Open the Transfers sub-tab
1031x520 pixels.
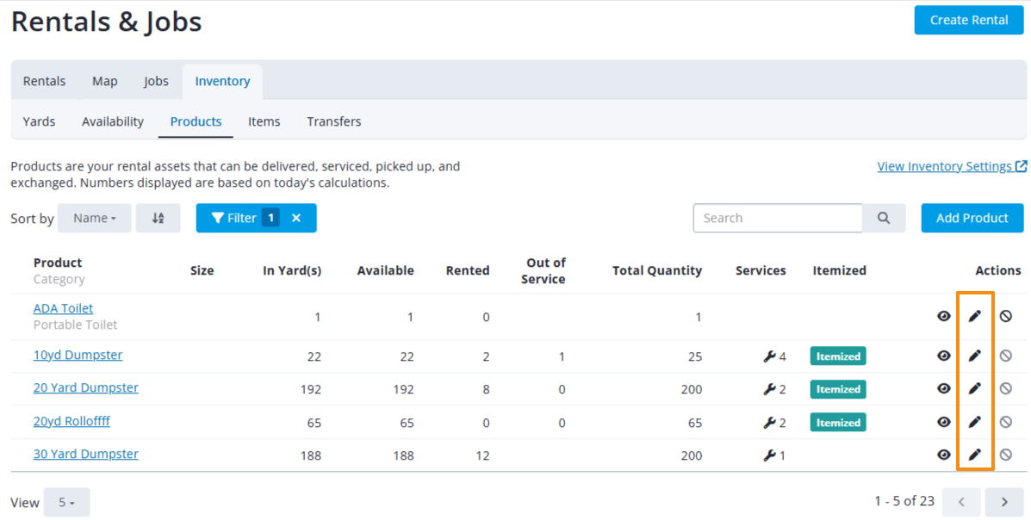pyautogui.click(x=334, y=121)
